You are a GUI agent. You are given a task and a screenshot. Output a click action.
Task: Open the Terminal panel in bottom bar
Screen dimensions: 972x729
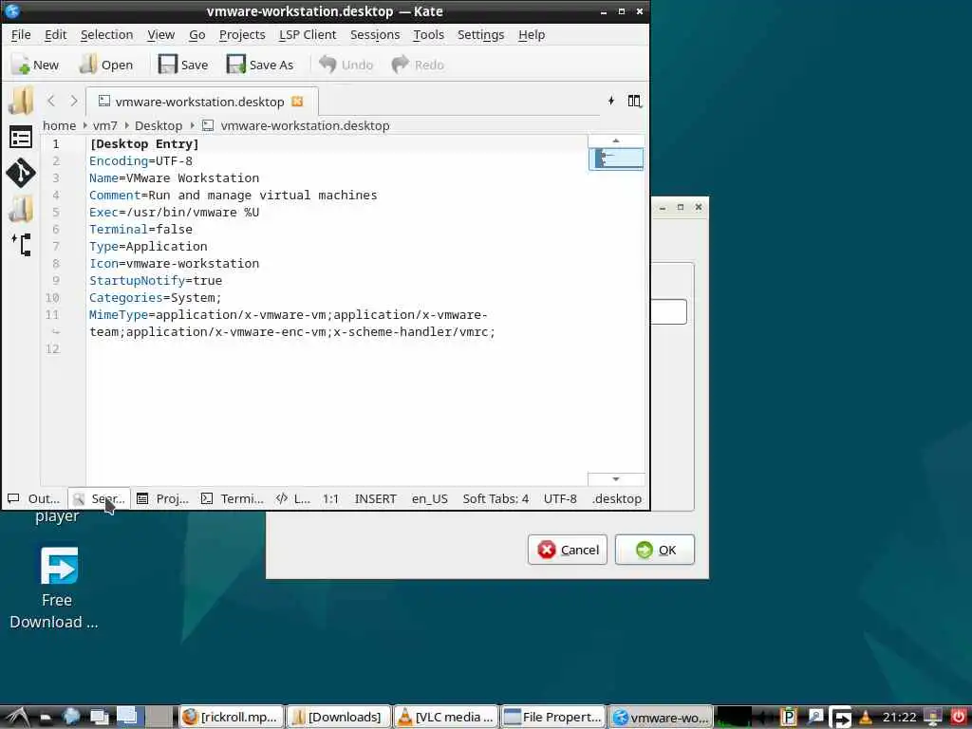[233, 498]
